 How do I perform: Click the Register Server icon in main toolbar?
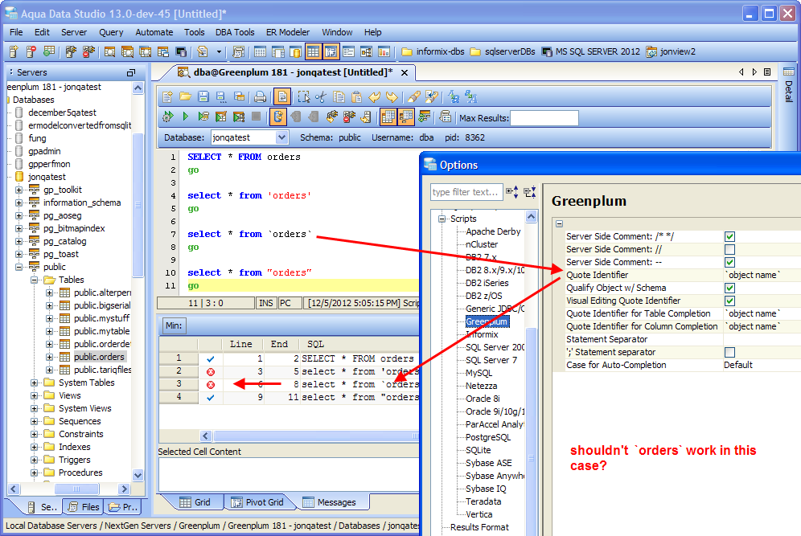click(x=14, y=51)
